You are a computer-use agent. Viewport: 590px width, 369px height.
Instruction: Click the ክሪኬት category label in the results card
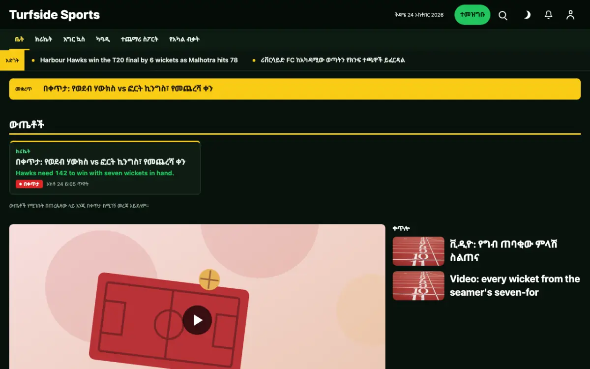click(x=23, y=152)
